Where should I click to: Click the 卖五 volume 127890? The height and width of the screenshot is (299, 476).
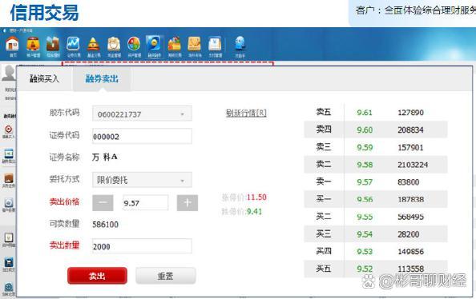pos(410,113)
